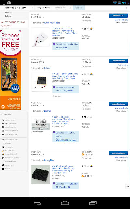The width and height of the screenshot is (130, 209).
Task: Click Shop now on the AT&T ad
Action: click(x=14, y=99)
